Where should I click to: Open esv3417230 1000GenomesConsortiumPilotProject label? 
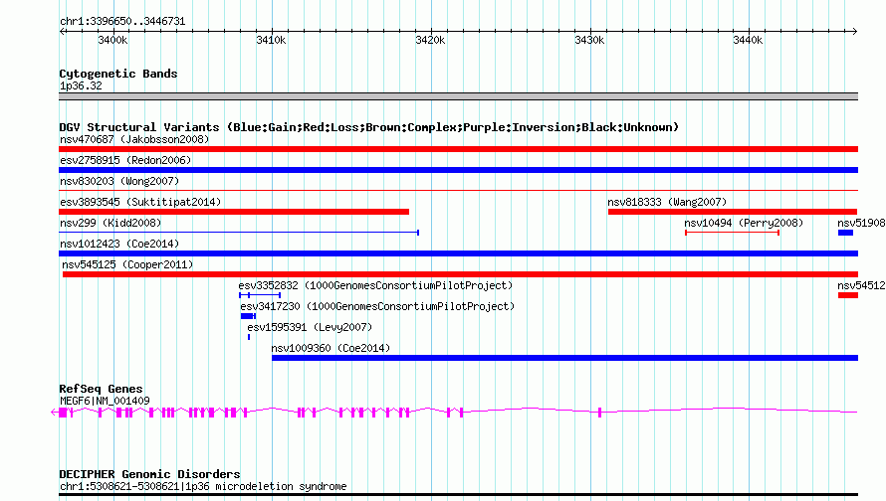coord(377,306)
